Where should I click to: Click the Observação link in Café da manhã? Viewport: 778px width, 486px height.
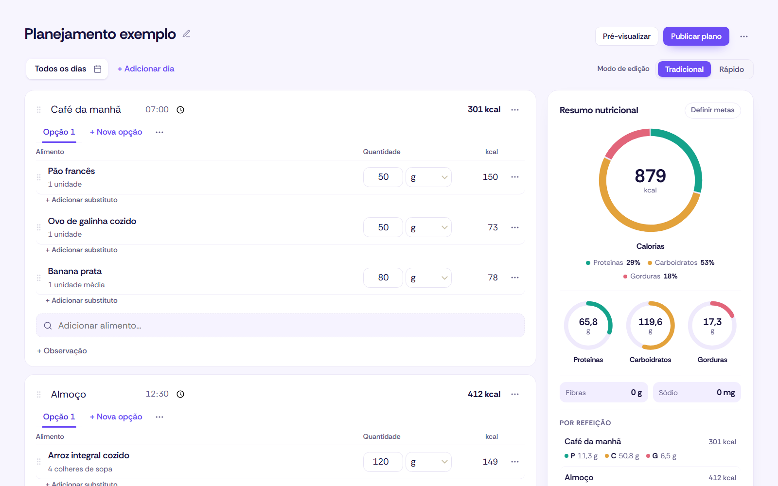[62, 351]
